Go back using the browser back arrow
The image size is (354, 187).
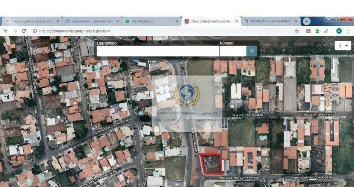point(6,31)
